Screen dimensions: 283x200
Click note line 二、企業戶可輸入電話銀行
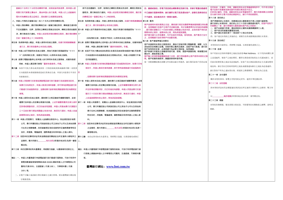[46, 175]
